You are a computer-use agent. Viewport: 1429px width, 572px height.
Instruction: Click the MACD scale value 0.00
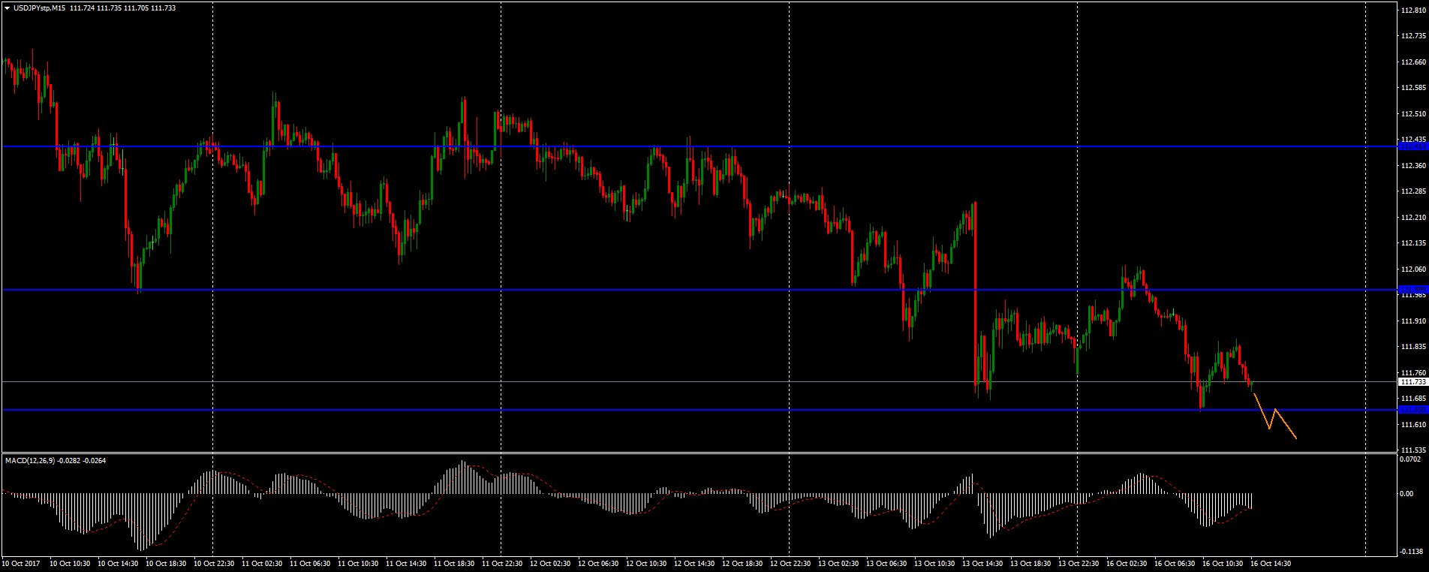point(1407,494)
